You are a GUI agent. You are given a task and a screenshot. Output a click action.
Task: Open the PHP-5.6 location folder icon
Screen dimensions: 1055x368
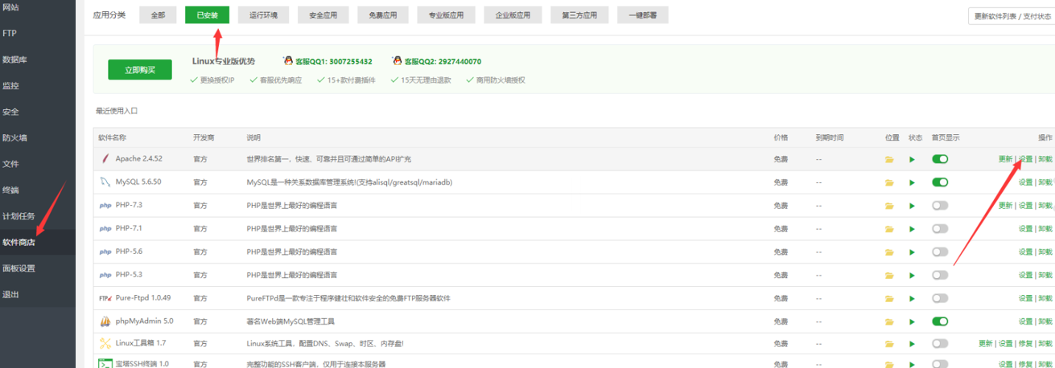889,252
